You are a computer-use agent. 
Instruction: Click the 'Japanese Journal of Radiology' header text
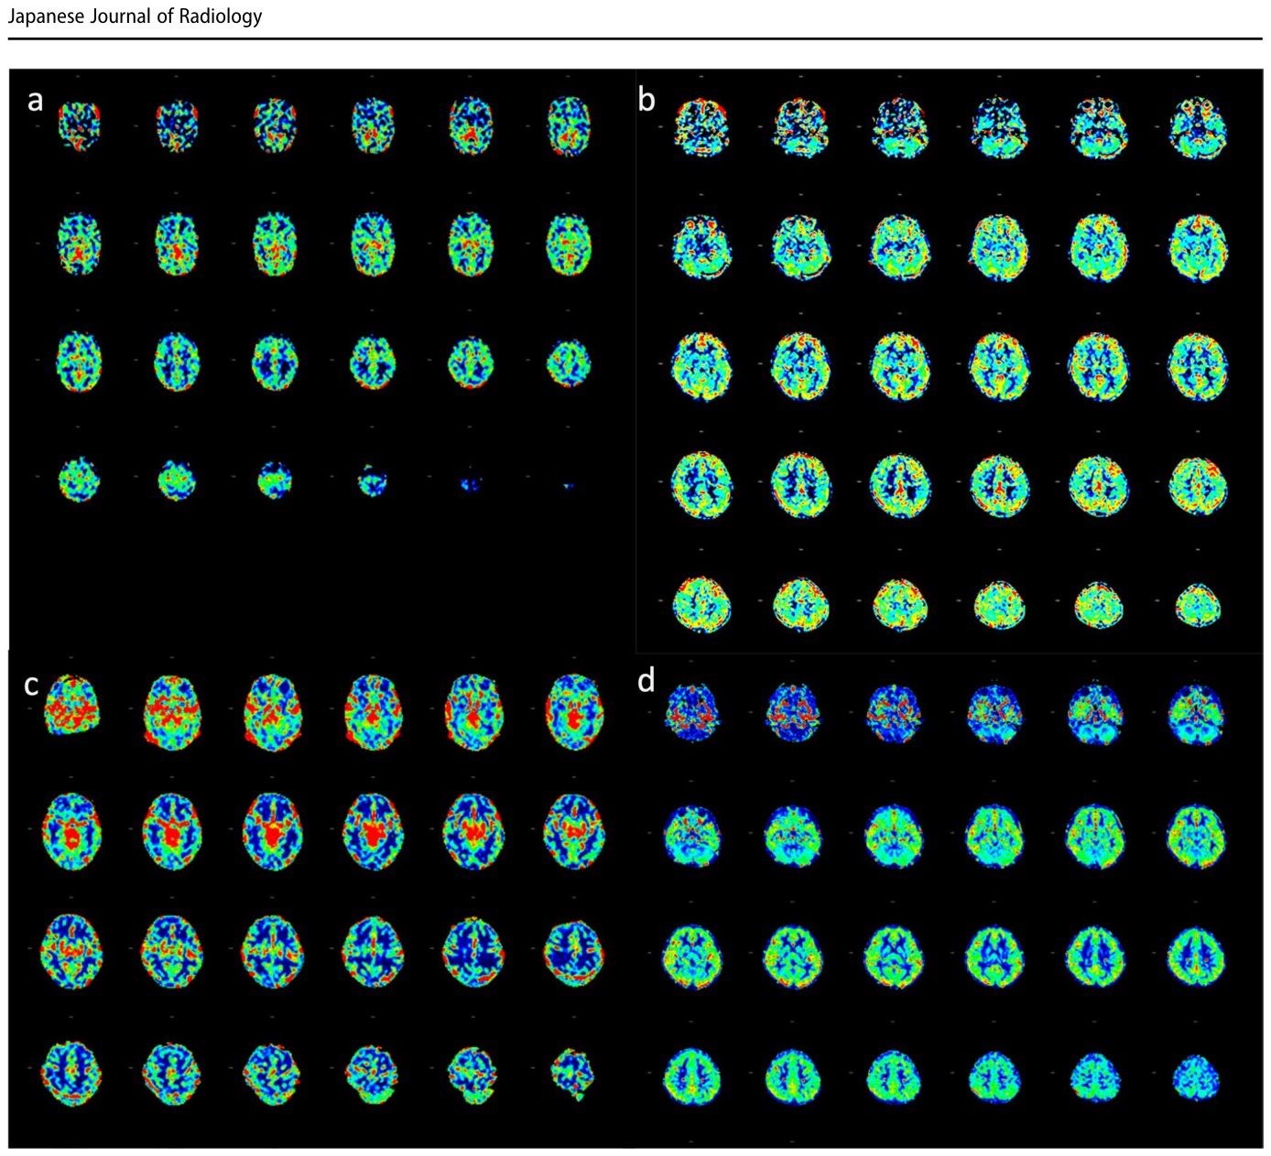pyautogui.click(x=135, y=16)
